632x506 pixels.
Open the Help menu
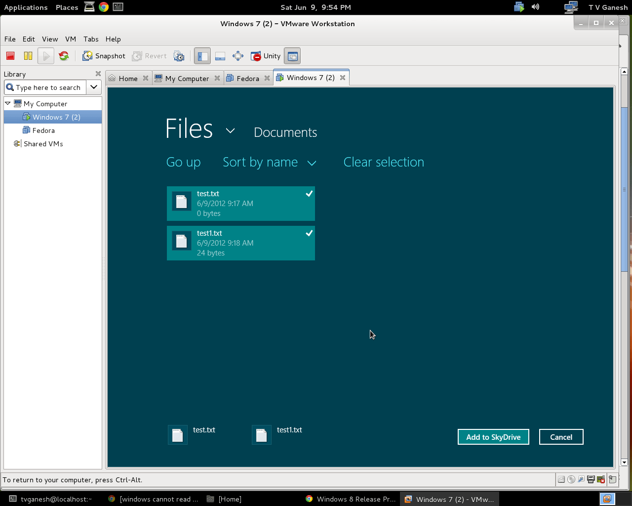coord(113,39)
